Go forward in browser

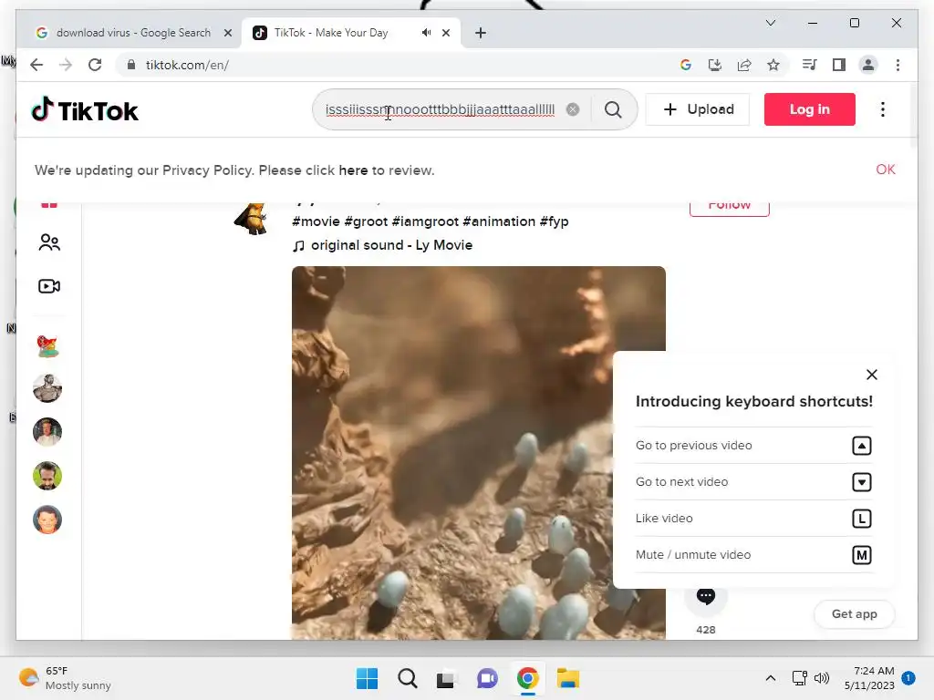point(66,65)
